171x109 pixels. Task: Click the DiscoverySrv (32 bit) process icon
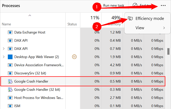10,73
